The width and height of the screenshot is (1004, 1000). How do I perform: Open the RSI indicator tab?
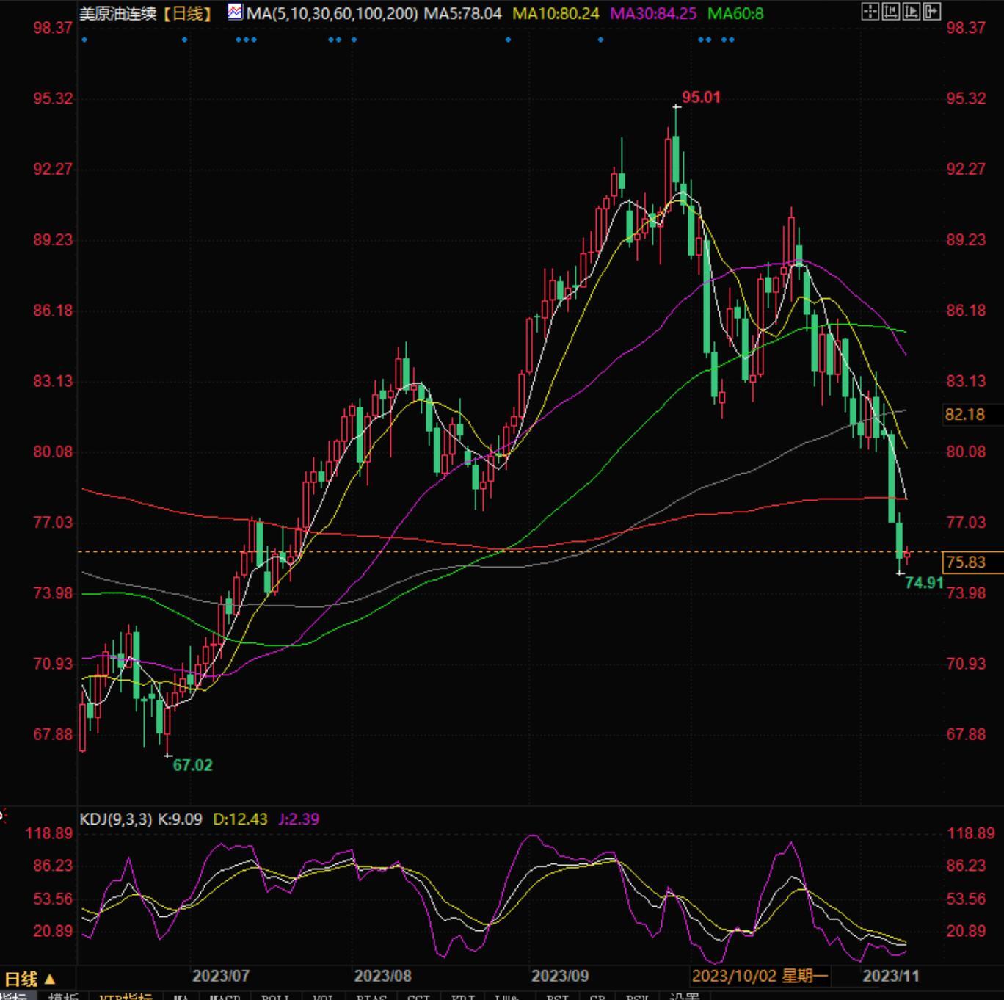558,997
